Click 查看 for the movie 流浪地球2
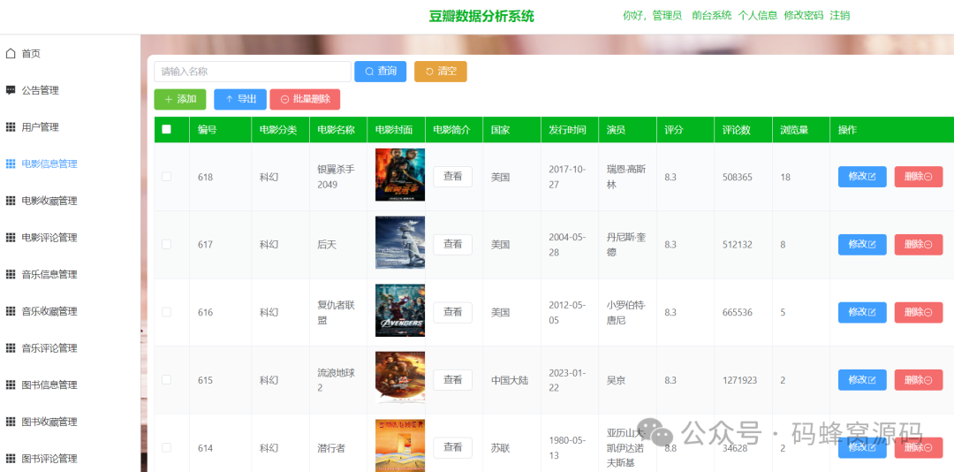Viewport: 954px width, 472px height. [452, 380]
